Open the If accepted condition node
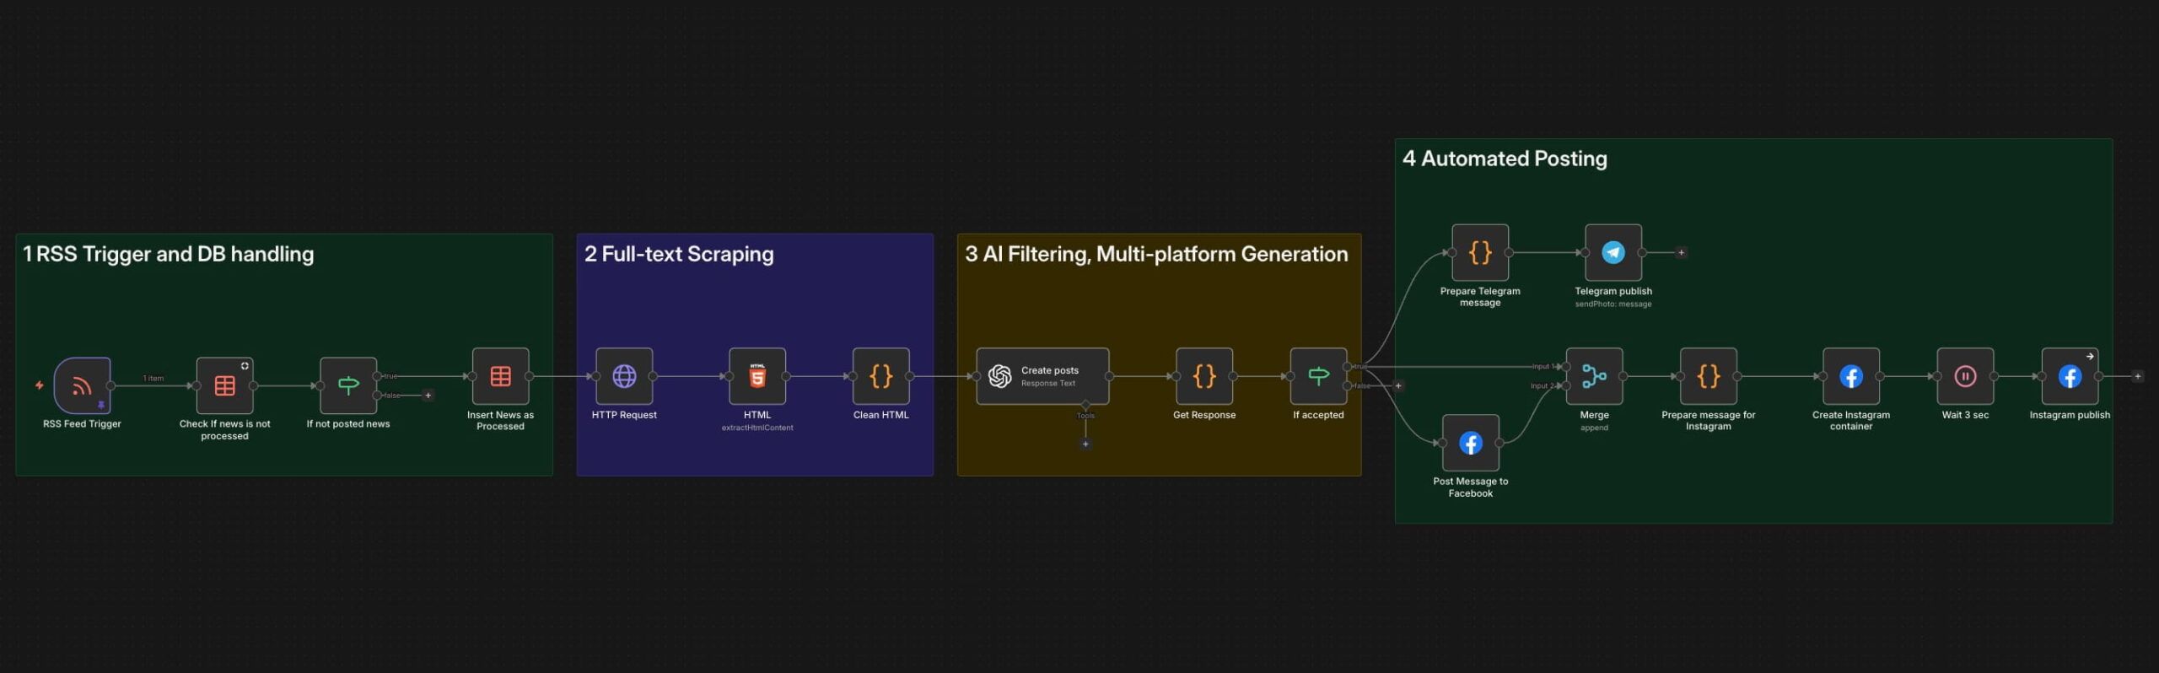 point(1318,376)
